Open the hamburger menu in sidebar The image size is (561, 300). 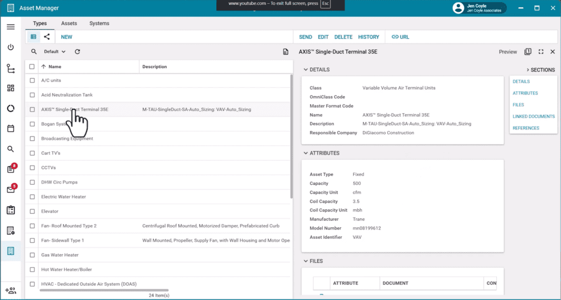click(x=11, y=27)
